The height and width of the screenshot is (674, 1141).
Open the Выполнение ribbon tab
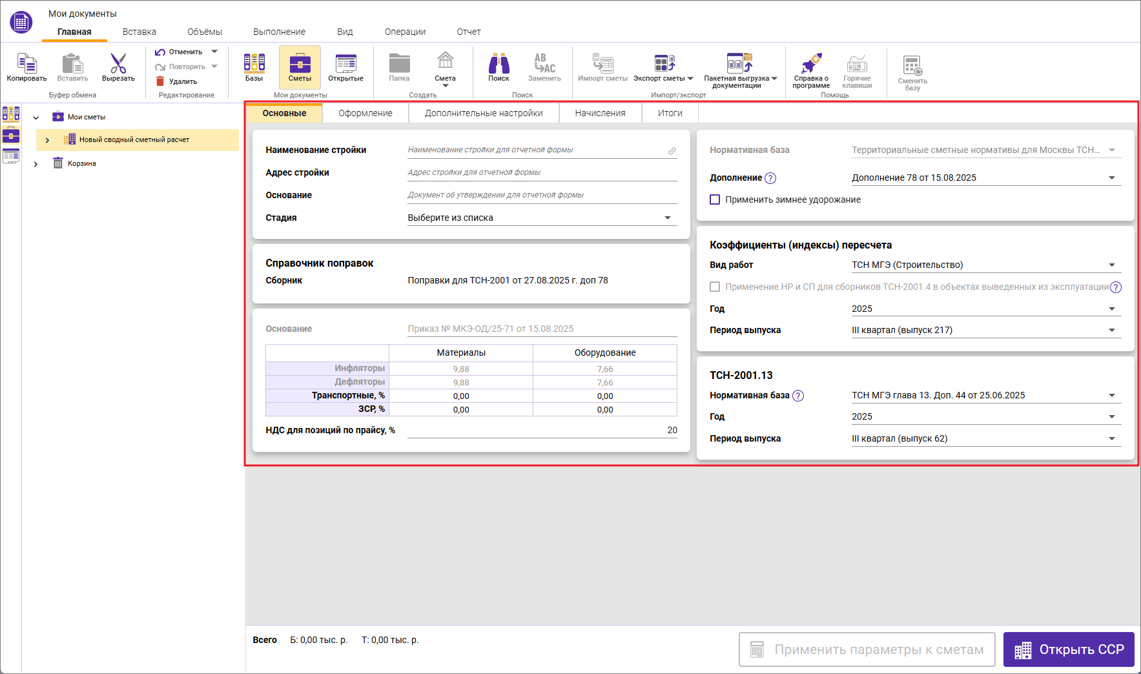click(279, 32)
